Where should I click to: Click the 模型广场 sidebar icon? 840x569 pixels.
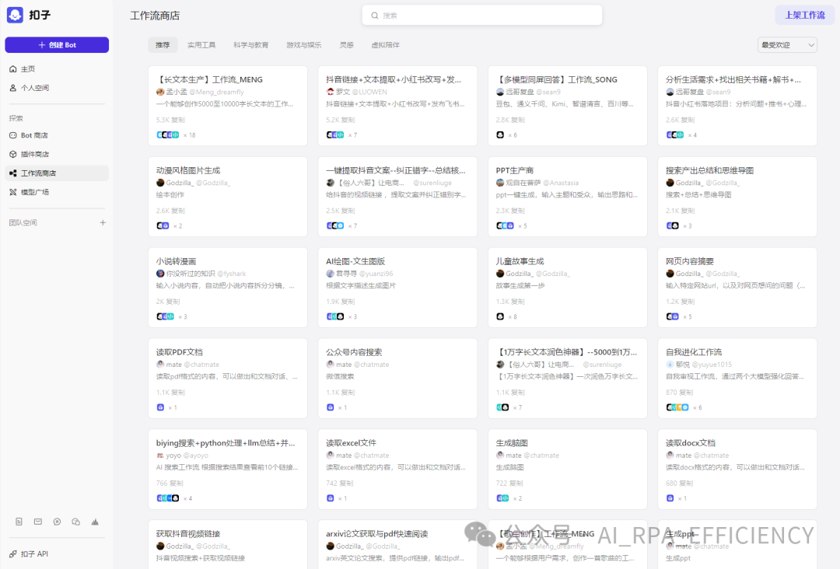[x=13, y=192]
